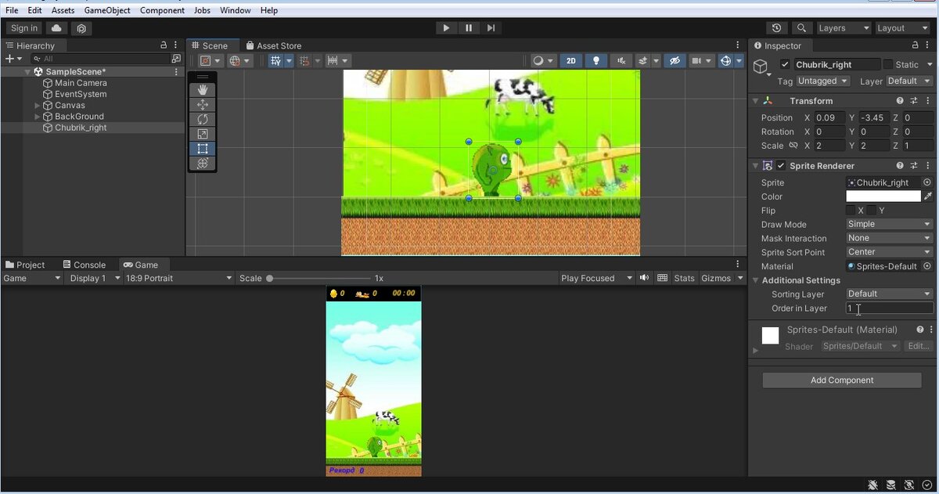939x494 pixels.
Task: Toggle scene visibility eye icon
Action: [675, 60]
